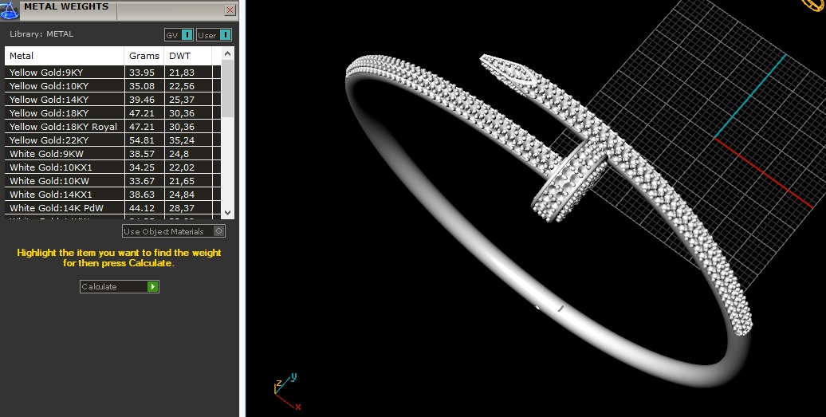Select the White Gold:10KX1 row
Viewport: 826px width, 417px height.
112,167
